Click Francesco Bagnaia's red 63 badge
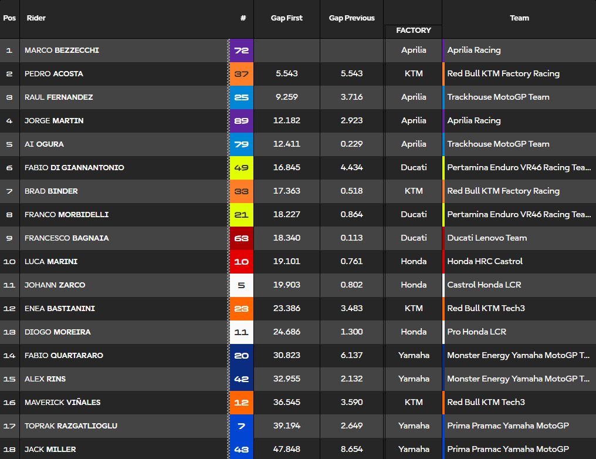This screenshot has width=596, height=459. pos(241,238)
